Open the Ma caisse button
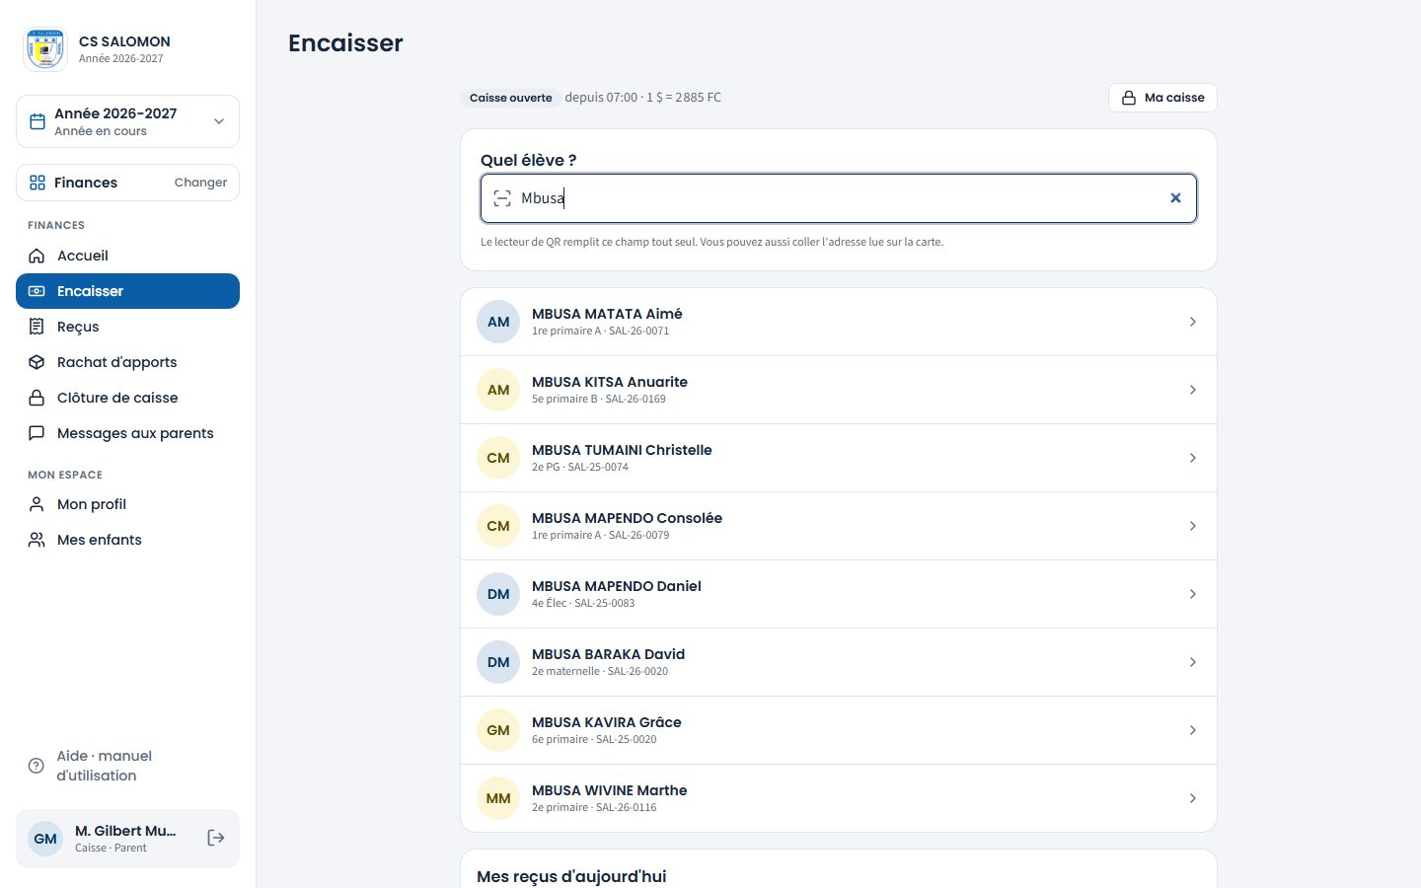 pyautogui.click(x=1162, y=98)
